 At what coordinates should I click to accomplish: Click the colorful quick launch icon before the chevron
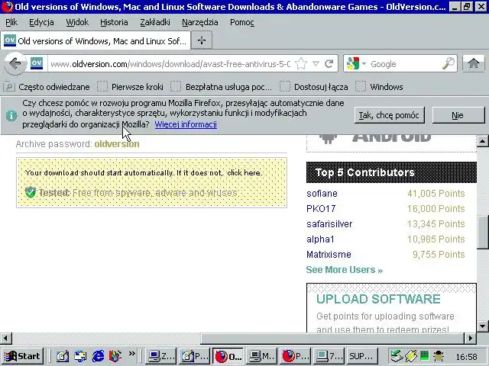click(115, 356)
